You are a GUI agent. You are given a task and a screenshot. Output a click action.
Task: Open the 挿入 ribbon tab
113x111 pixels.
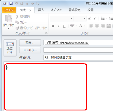tap(41, 10)
